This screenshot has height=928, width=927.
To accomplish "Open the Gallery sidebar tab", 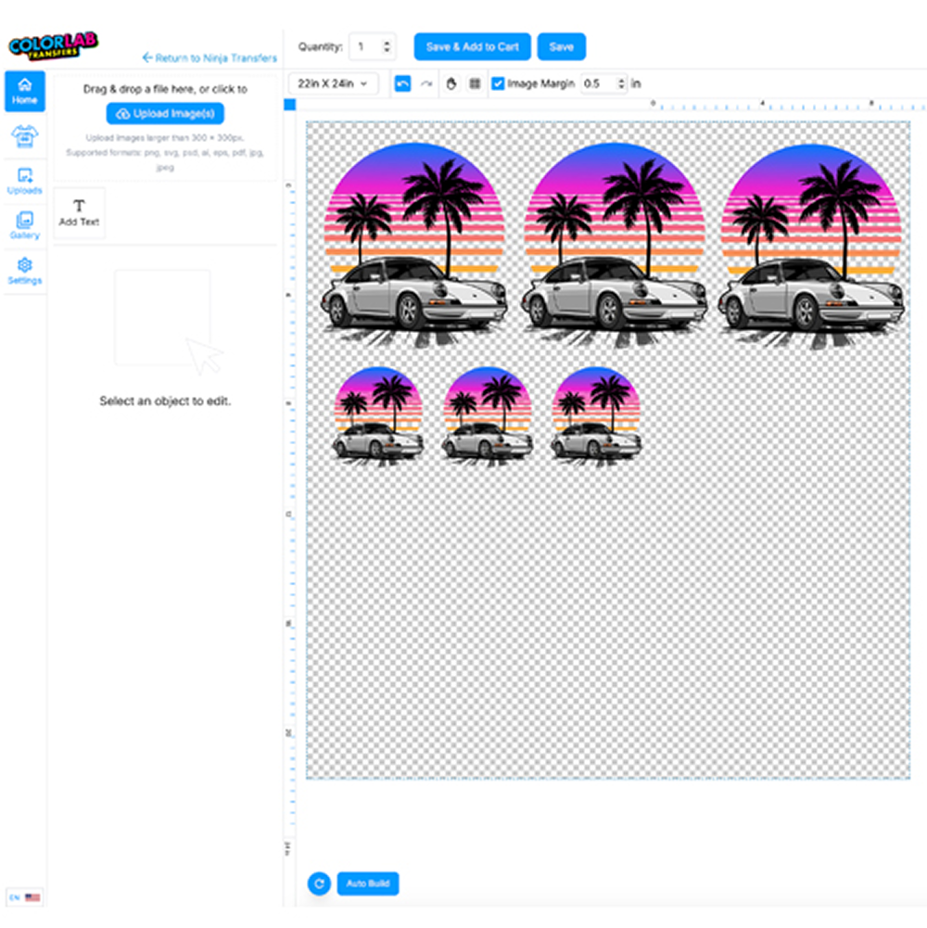I will [x=25, y=226].
